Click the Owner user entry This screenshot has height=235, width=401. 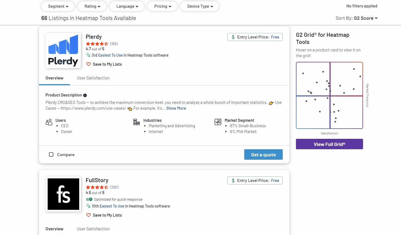pos(67,132)
